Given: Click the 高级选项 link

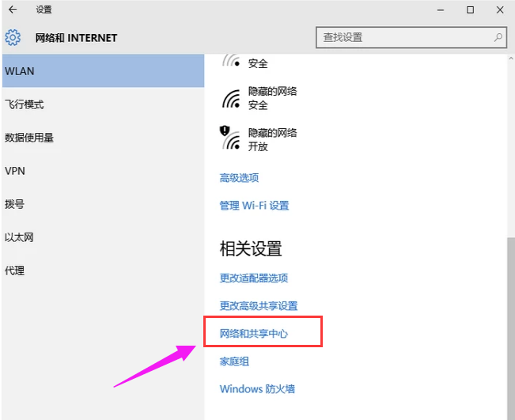Looking at the screenshot, I should coord(239,178).
